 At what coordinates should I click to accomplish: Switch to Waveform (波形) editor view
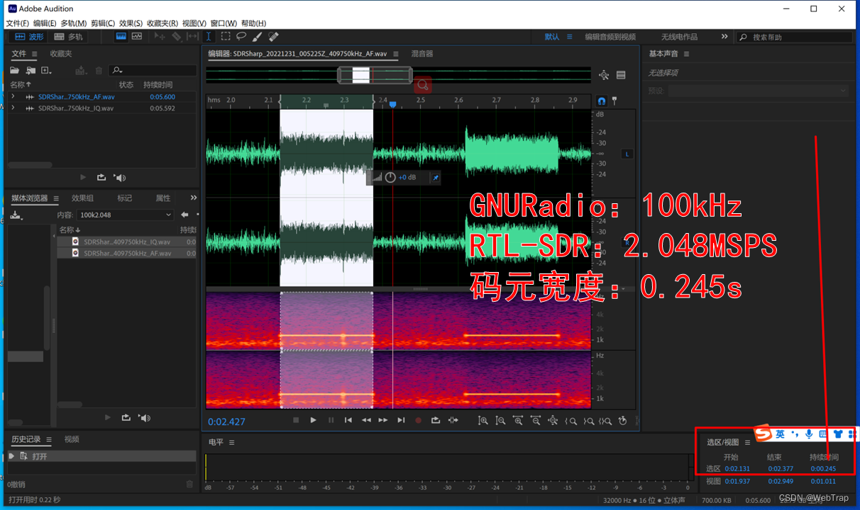click(28, 37)
